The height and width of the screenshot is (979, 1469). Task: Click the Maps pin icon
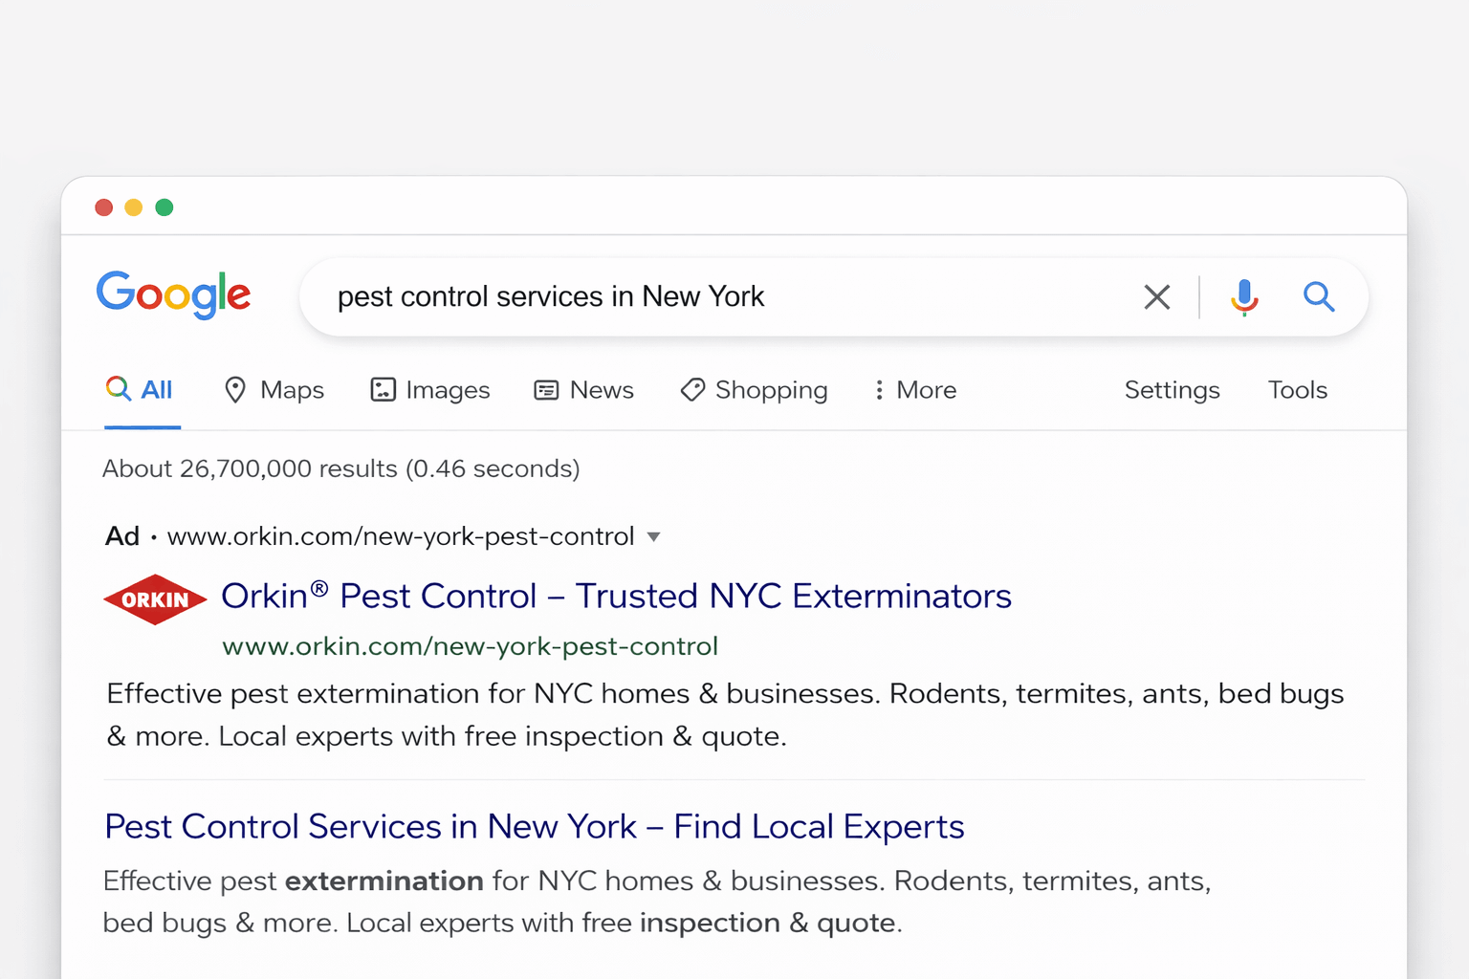pyautogui.click(x=234, y=390)
